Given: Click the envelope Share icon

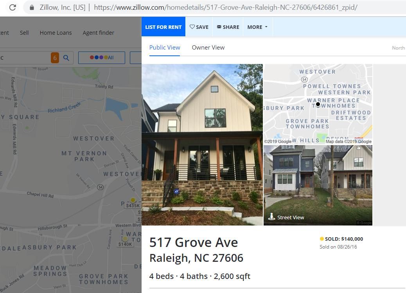Looking at the screenshot, I should click(219, 27).
